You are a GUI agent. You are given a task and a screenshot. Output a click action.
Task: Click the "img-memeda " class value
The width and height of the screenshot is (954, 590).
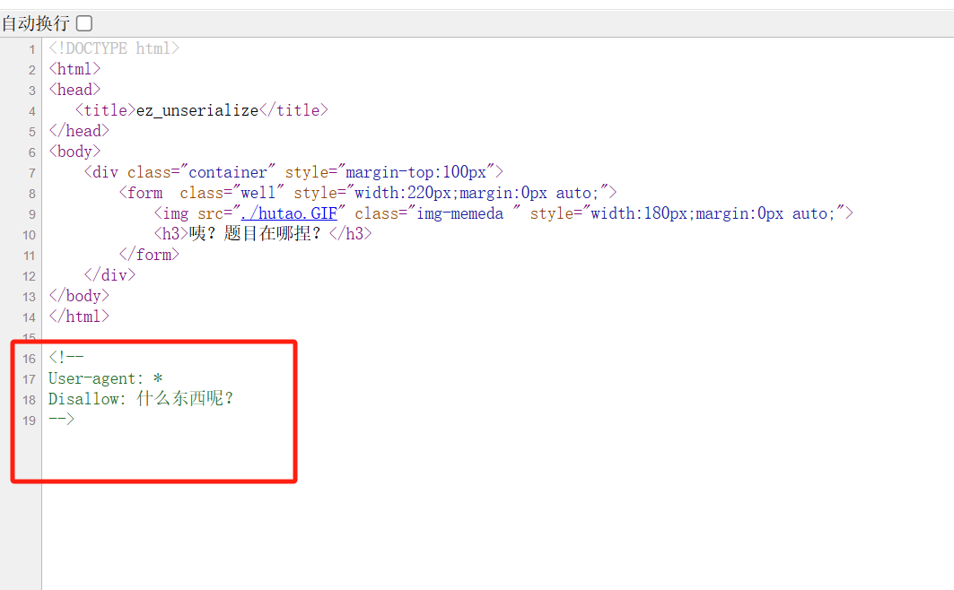(x=464, y=213)
